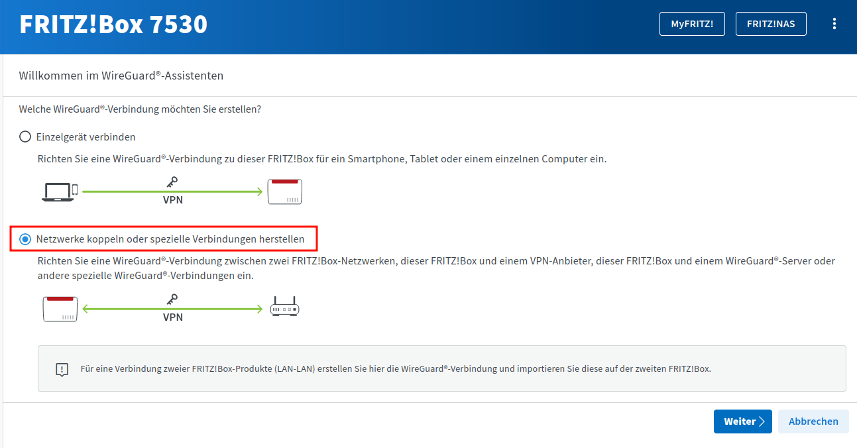
Task: Click the key icon in the network coupling diagram
Action: click(172, 300)
